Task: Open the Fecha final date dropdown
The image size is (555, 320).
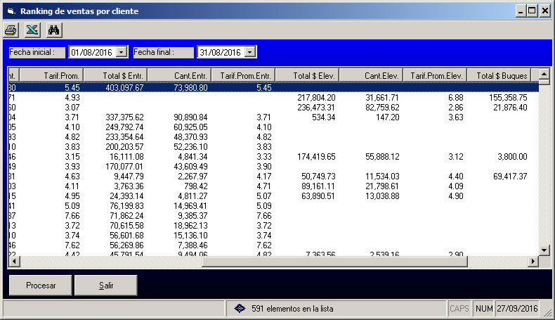Action: coord(250,52)
